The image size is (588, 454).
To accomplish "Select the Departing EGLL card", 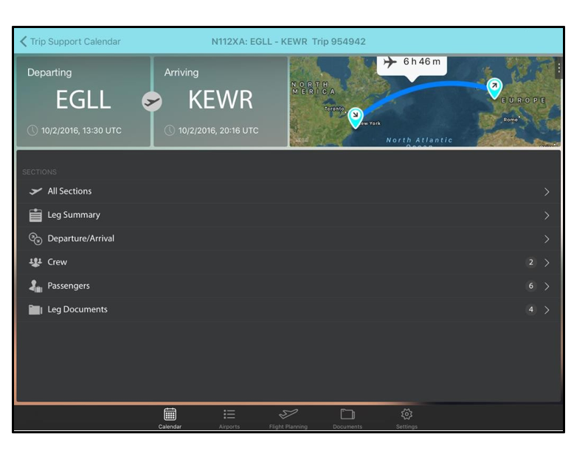I will click(x=83, y=102).
